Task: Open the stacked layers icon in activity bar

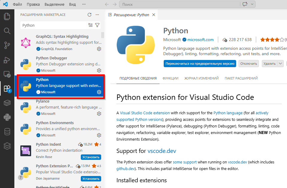Action: tap(7, 146)
